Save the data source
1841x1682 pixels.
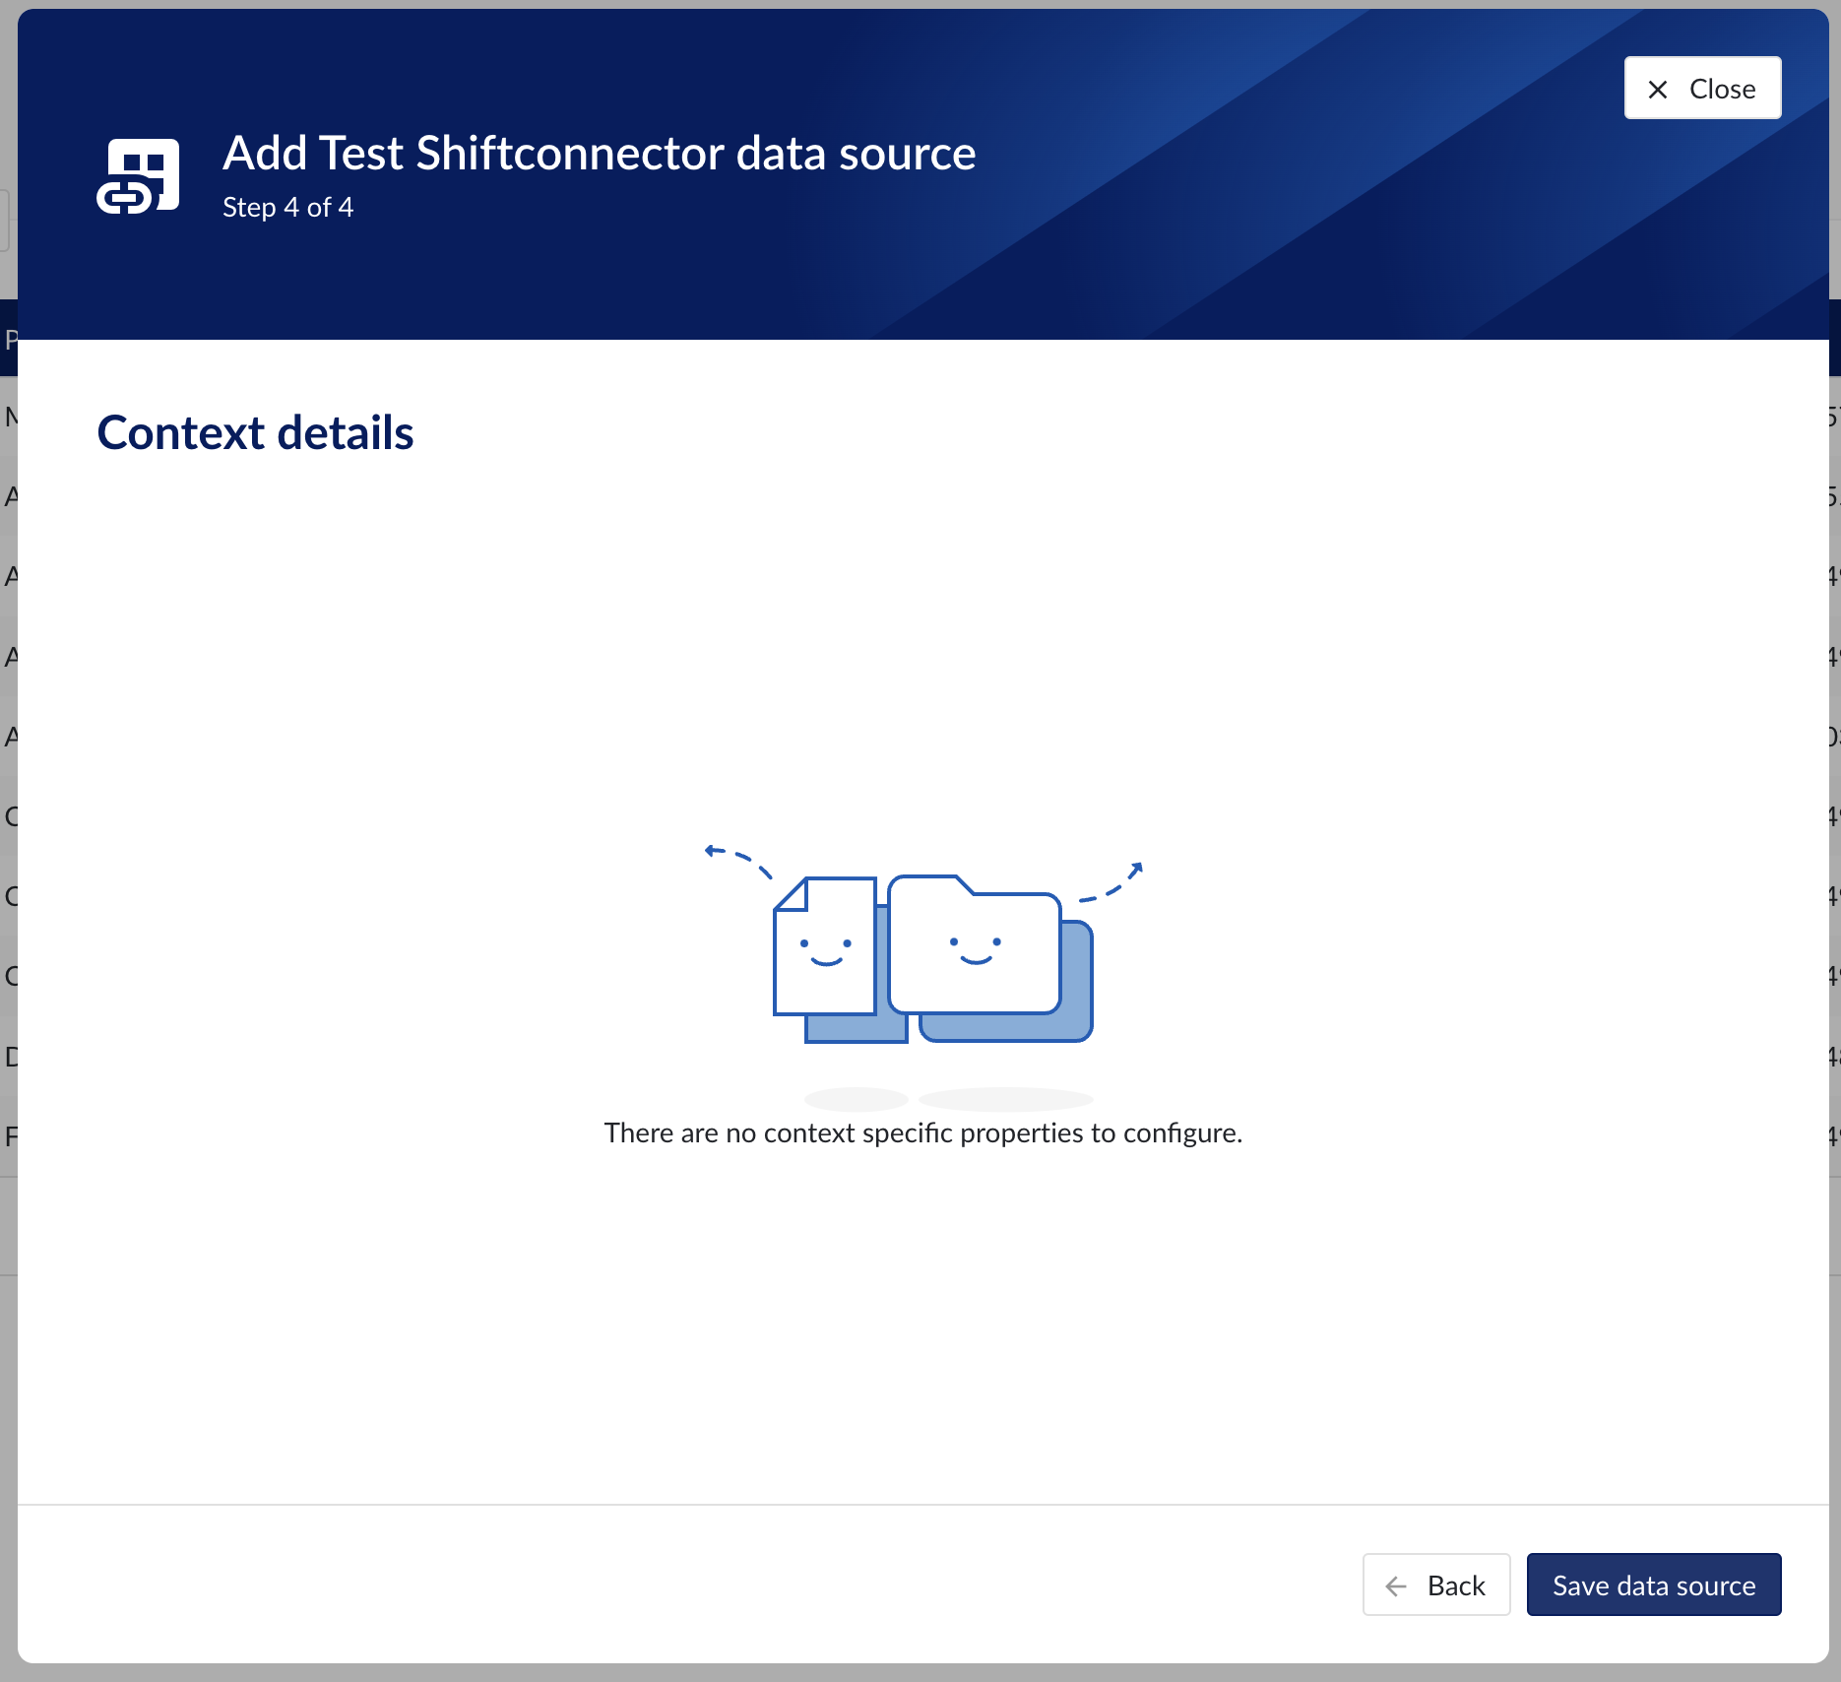[1653, 1585]
